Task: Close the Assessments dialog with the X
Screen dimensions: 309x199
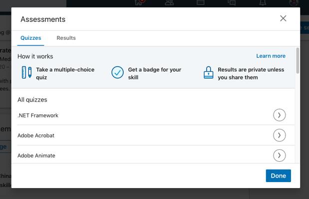Action: [283, 18]
